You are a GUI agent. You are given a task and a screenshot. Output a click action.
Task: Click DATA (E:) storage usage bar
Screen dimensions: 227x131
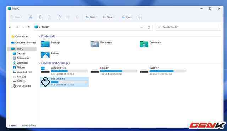coord(168,71)
